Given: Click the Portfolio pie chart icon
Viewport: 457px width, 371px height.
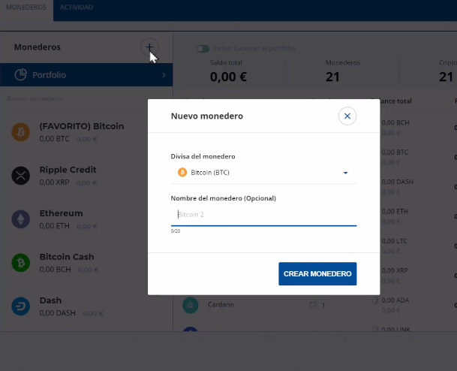Looking at the screenshot, I should pyautogui.click(x=21, y=74).
